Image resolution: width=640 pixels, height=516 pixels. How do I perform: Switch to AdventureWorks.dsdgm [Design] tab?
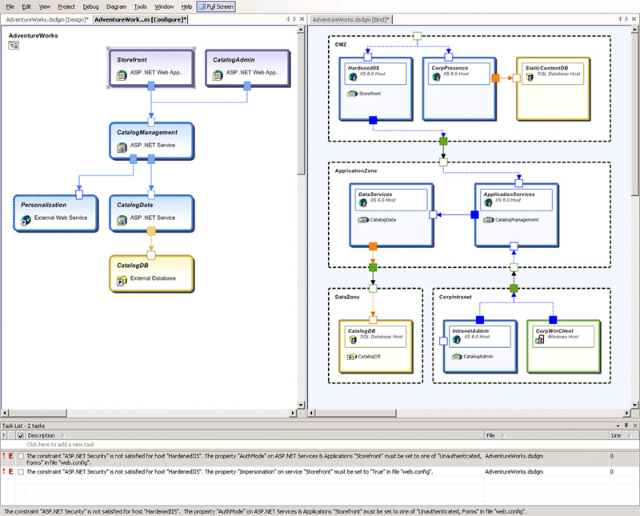(x=47, y=19)
